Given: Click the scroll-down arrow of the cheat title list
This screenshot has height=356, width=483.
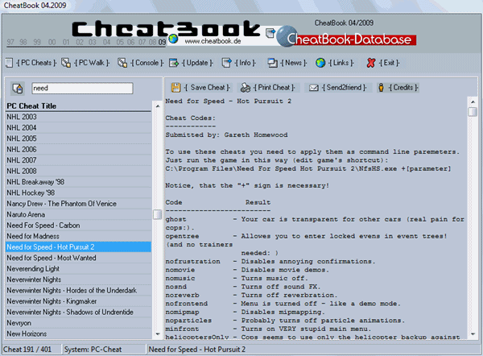Looking at the screenshot, I should click(x=158, y=333).
